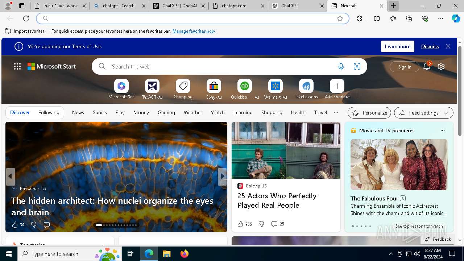Open the Microsoft 365 shortcut
This screenshot has width=464, height=261.
click(x=121, y=86)
